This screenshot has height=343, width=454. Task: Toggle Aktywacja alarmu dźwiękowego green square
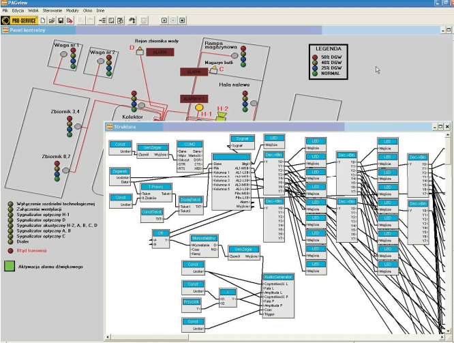10,266
